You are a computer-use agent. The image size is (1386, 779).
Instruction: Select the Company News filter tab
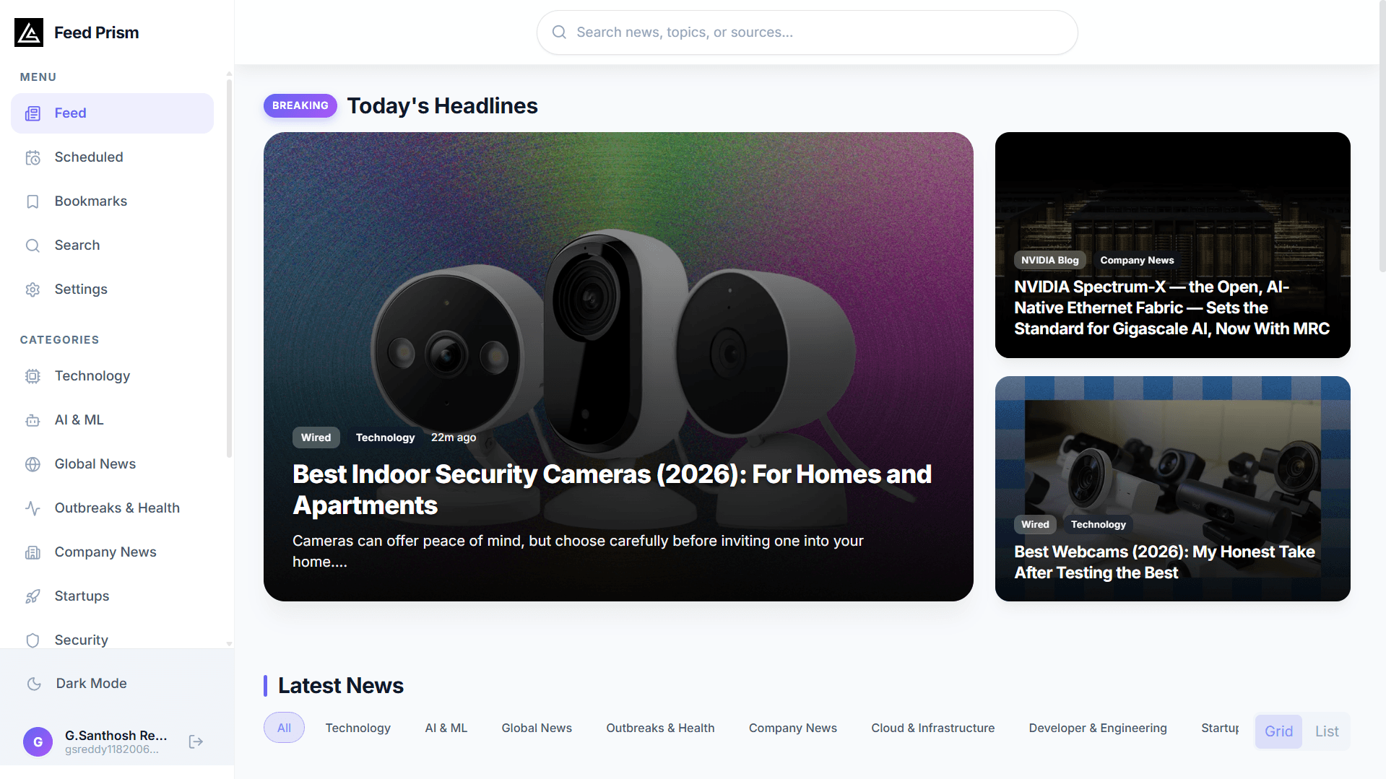point(792,728)
